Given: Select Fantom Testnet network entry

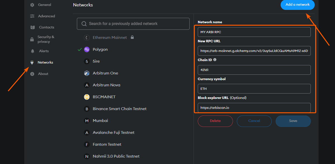Looking at the screenshot, I should (107, 144).
